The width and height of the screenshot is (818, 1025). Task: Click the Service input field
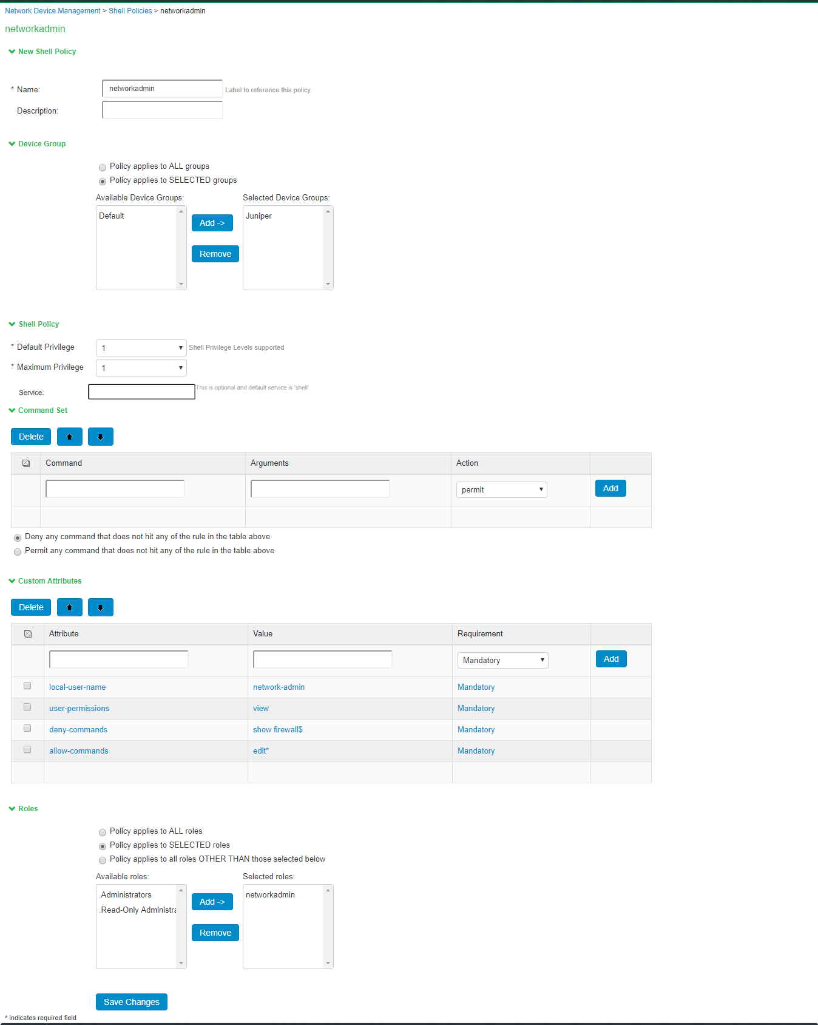[141, 392]
